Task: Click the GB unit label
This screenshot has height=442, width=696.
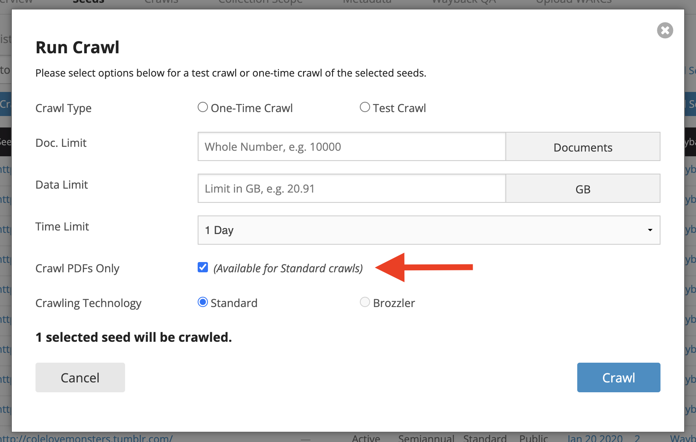Action: pyautogui.click(x=583, y=189)
